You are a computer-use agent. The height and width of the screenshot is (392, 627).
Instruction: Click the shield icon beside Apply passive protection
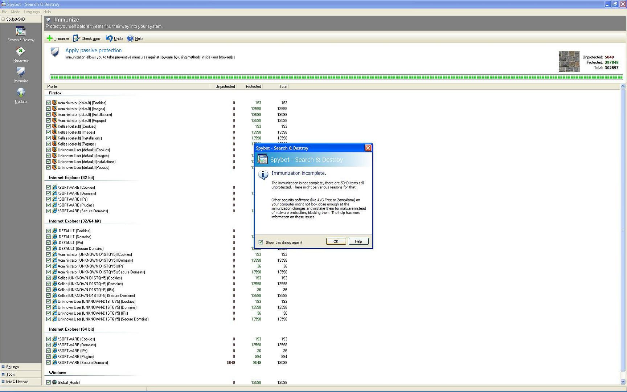tap(55, 52)
